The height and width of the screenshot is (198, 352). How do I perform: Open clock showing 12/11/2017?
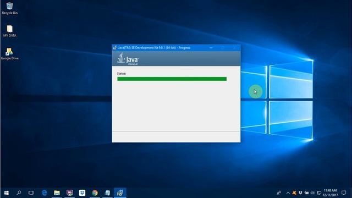[x=330, y=193]
